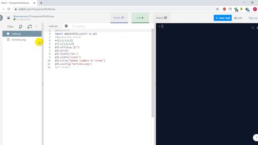Open kartinka.png file
The height and width of the screenshot is (145, 258).
point(19,39)
